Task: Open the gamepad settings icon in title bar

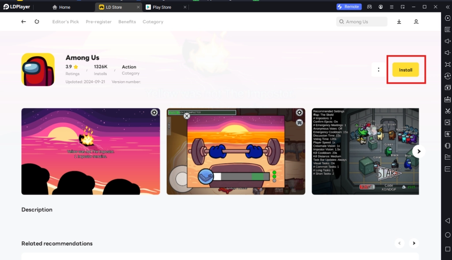Action: pos(369,7)
